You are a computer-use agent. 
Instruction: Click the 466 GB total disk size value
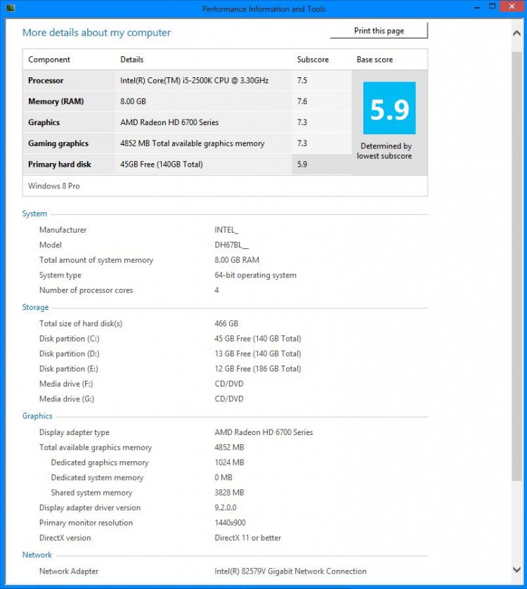pos(226,323)
